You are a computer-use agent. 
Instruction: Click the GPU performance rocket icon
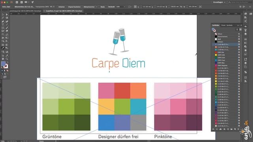tap(32, 2)
